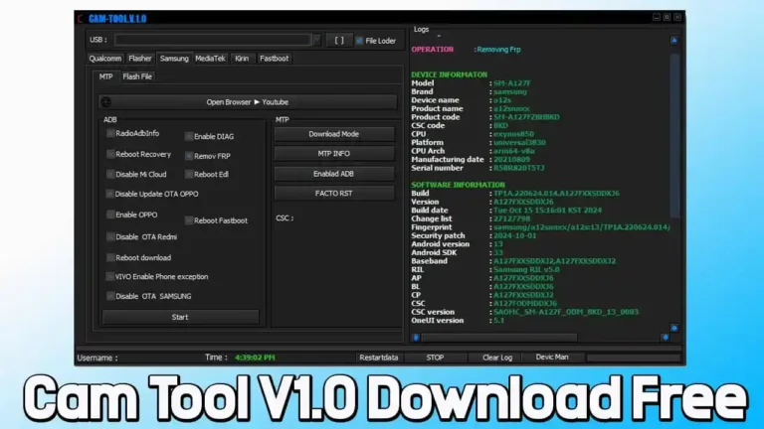Click the log scroll down arrow

tap(674, 329)
